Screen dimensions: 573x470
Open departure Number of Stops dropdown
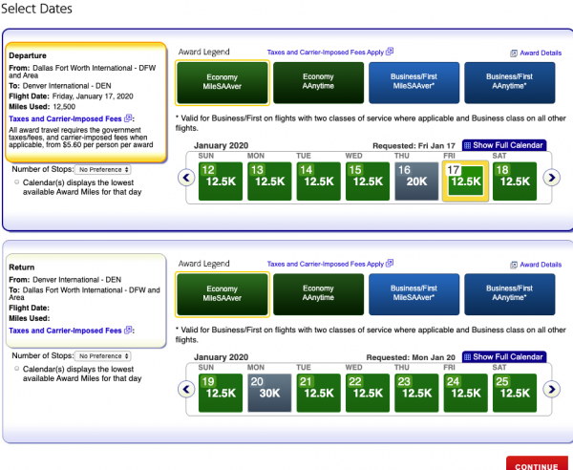(103, 169)
